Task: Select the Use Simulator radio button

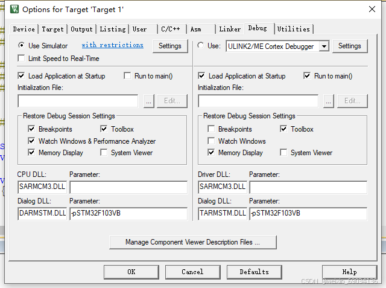Action: coord(22,45)
